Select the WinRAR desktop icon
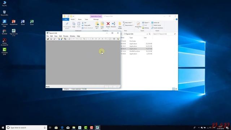 tap(4, 32)
